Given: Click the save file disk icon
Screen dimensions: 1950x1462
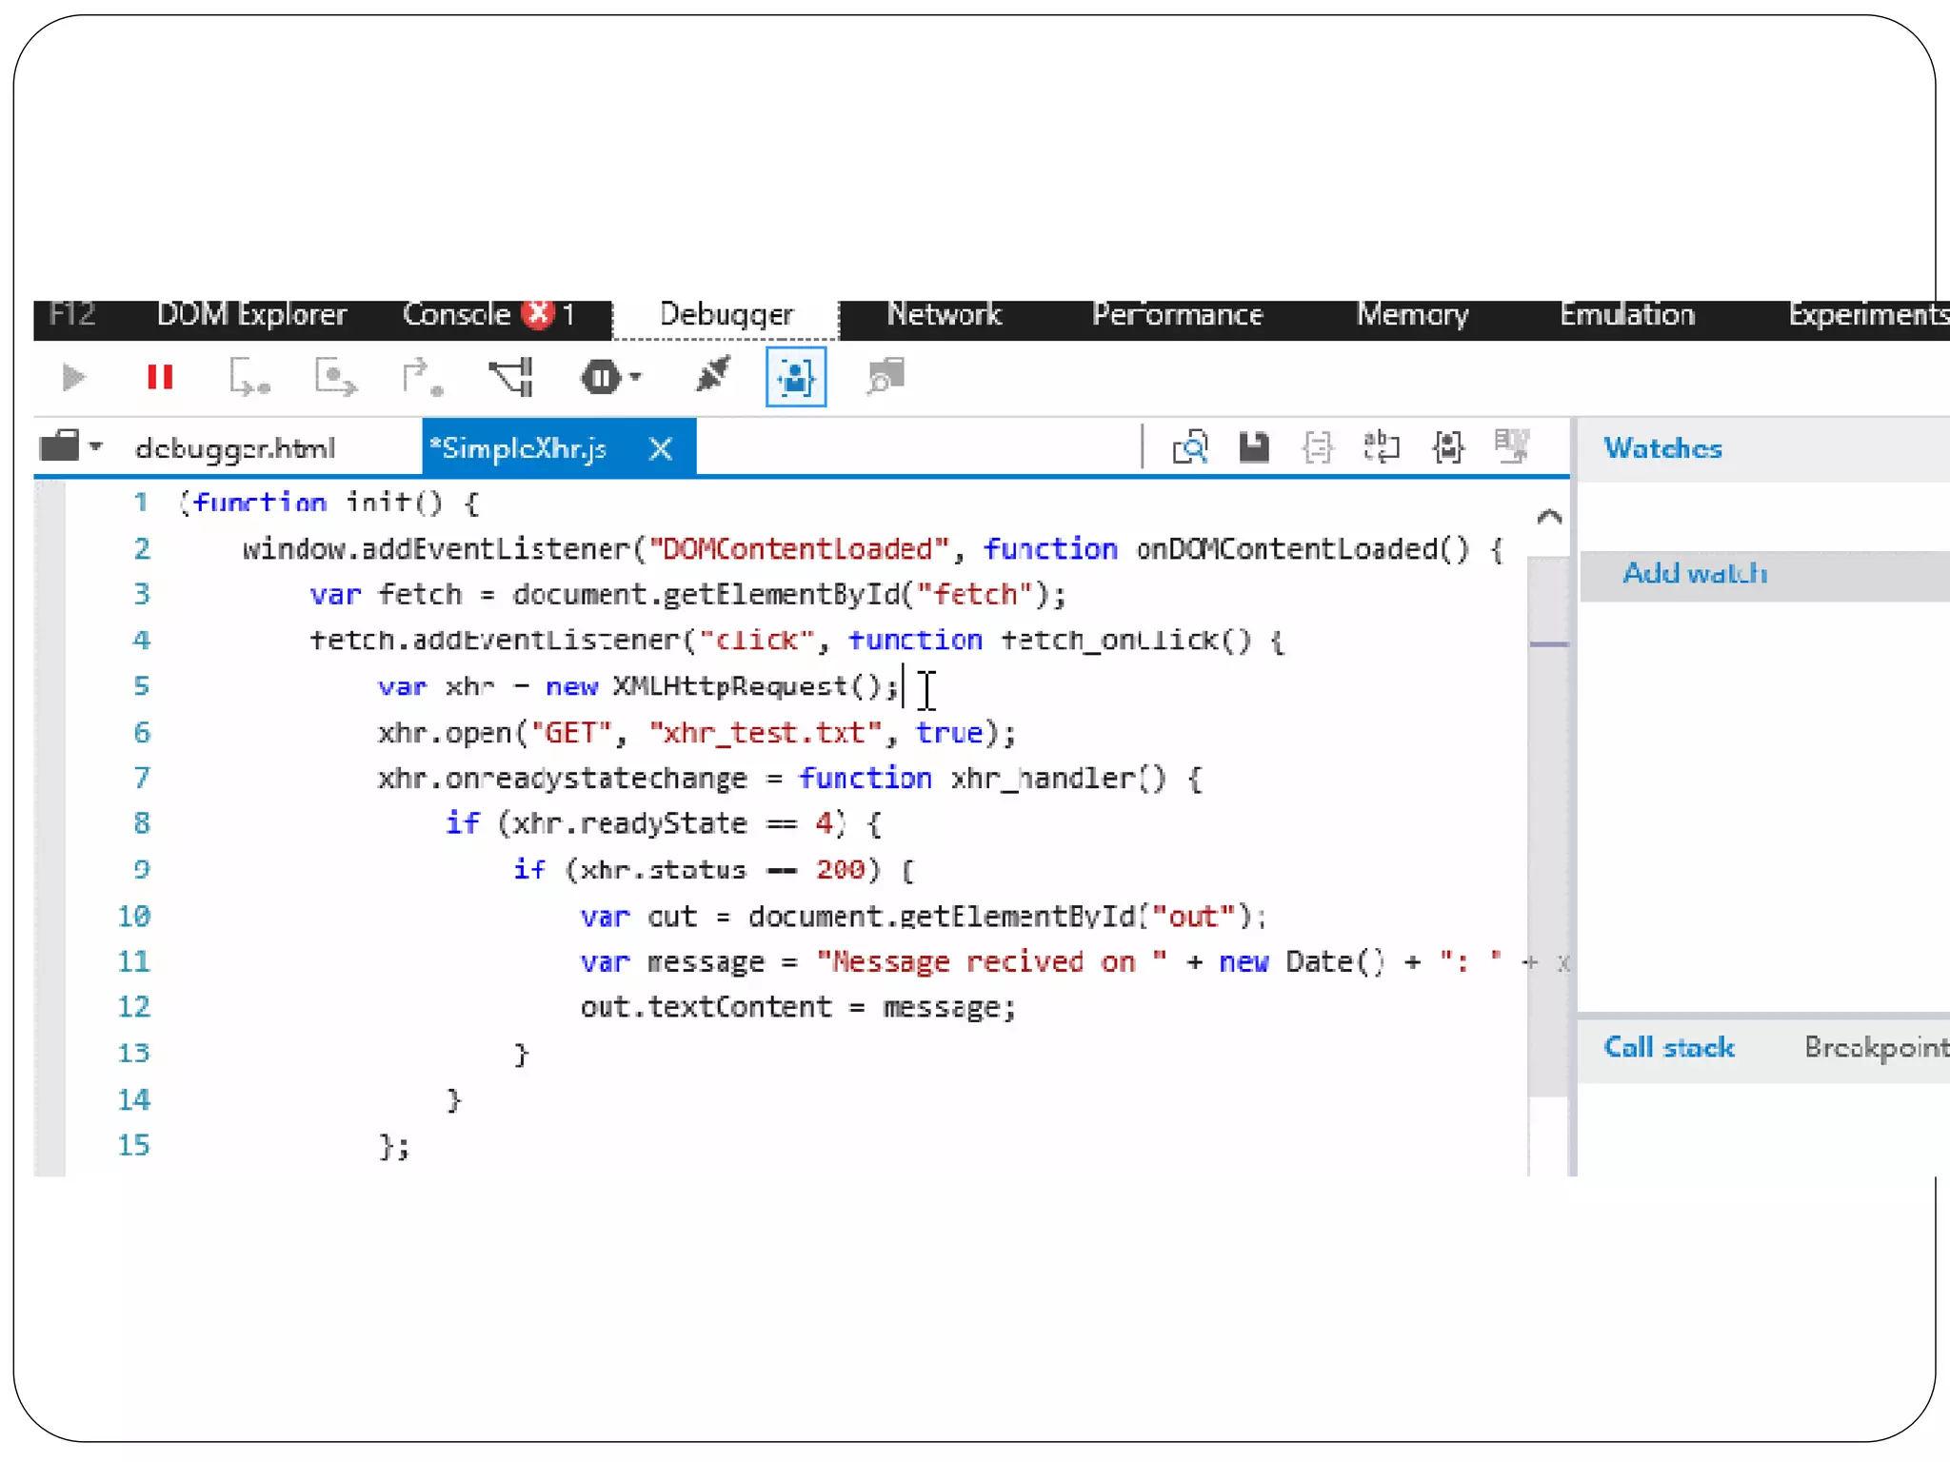Looking at the screenshot, I should tap(1254, 447).
